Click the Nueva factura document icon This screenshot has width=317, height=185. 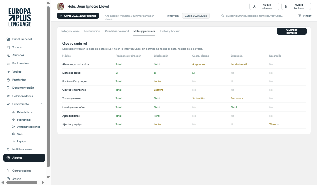pos(286,7)
